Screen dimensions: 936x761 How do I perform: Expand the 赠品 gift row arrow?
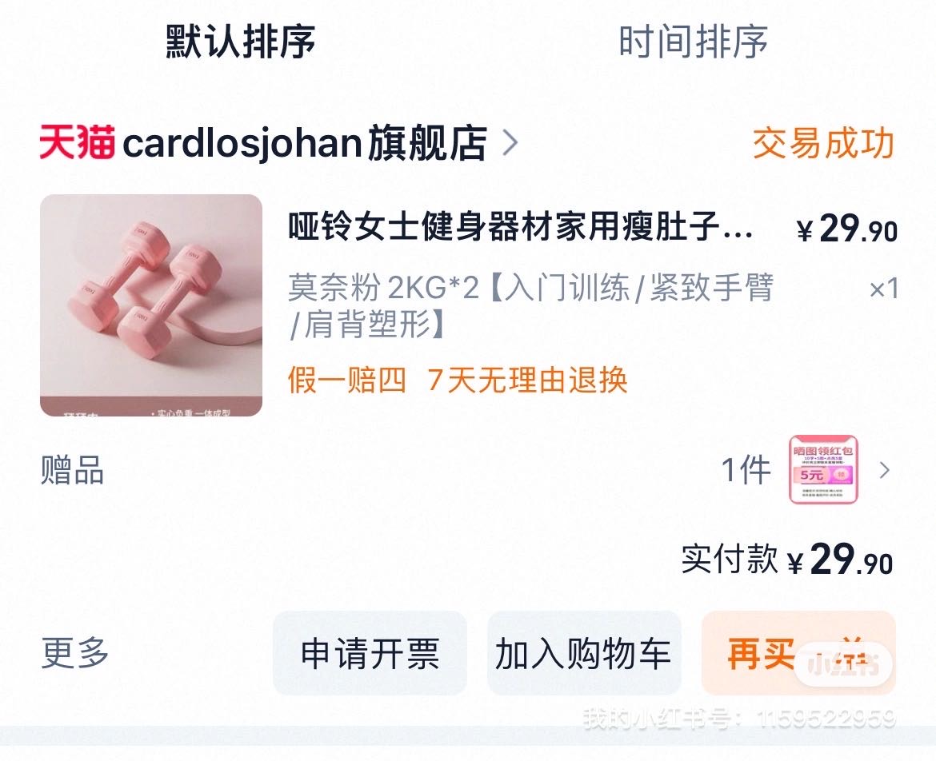click(885, 470)
